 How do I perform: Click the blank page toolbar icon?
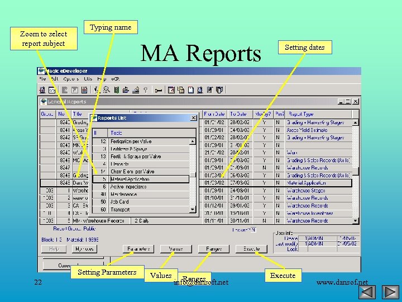point(191,90)
